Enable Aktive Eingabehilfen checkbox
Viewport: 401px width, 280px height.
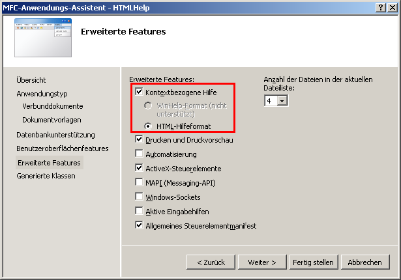coord(139,211)
